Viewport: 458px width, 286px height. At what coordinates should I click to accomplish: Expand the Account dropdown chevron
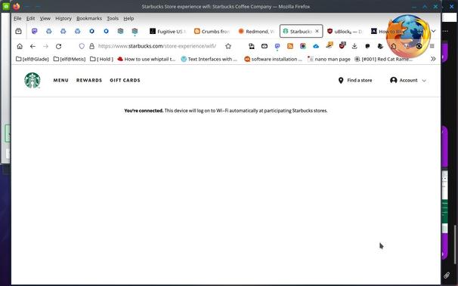[x=424, y=81]
